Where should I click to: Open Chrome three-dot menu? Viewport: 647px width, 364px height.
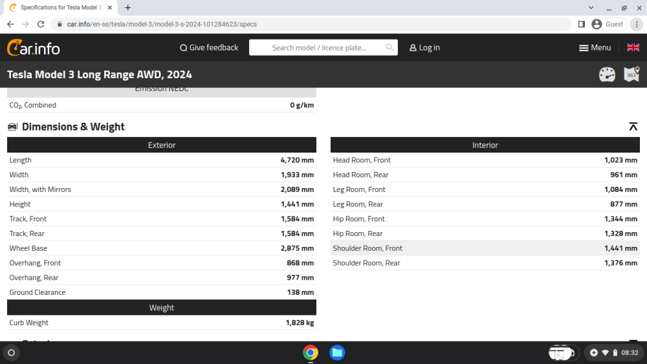coord(637,25)
